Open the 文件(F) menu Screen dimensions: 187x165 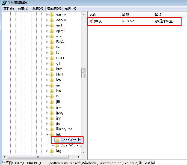pos(8,8)
